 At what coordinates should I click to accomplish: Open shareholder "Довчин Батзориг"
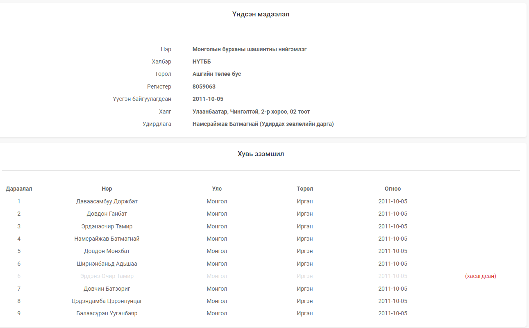[107, 289]
